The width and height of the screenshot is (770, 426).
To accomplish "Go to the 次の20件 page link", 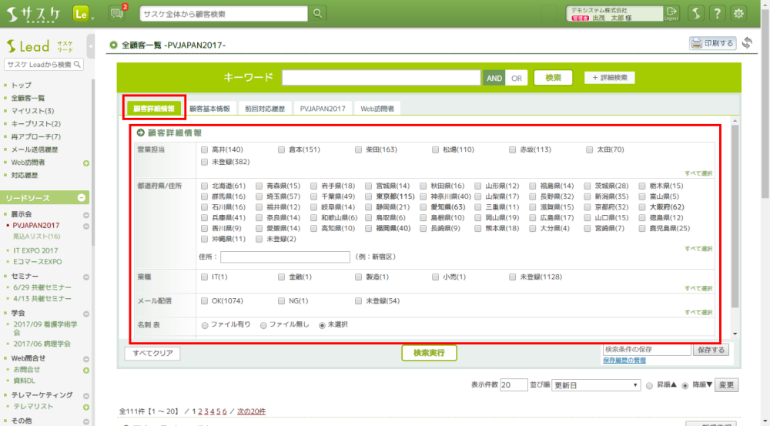I will click(x=251, y=411).
